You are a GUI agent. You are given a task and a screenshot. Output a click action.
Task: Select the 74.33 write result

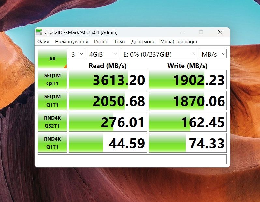click(x=188, y=143)
